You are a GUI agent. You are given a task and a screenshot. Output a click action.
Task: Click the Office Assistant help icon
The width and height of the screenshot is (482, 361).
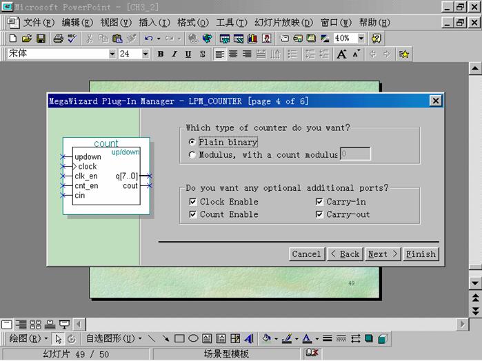click(x=376, y=39)
